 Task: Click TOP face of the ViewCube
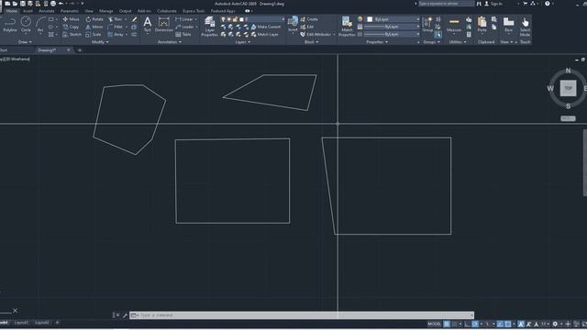(568, 89)
